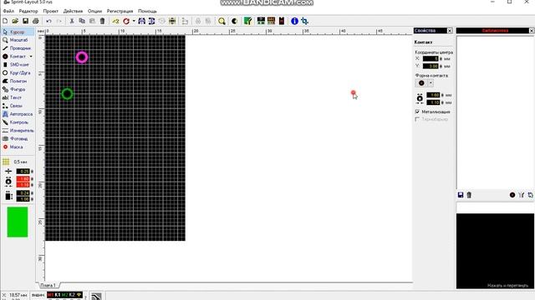Viewport: 535px width, 300px height.
Task: Select the Масштаб zoom tool
Action: pyautogui.click(x=18, y=40)
